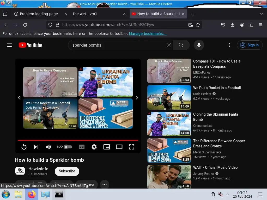Play Ukrainian Fanta Bomb endscreen card
267x200 pixels.
click(106, 82)
